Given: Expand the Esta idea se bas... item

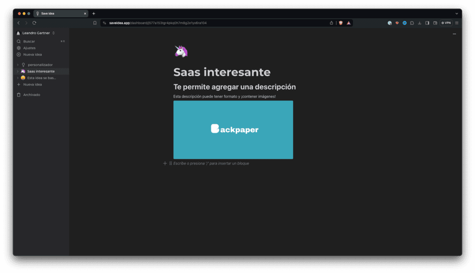Looking at the screenshot, I should [18, 78].
